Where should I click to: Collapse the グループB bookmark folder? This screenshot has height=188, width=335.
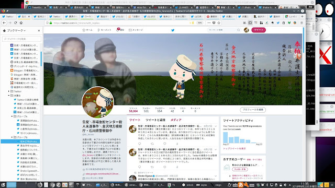pos(12,137)
